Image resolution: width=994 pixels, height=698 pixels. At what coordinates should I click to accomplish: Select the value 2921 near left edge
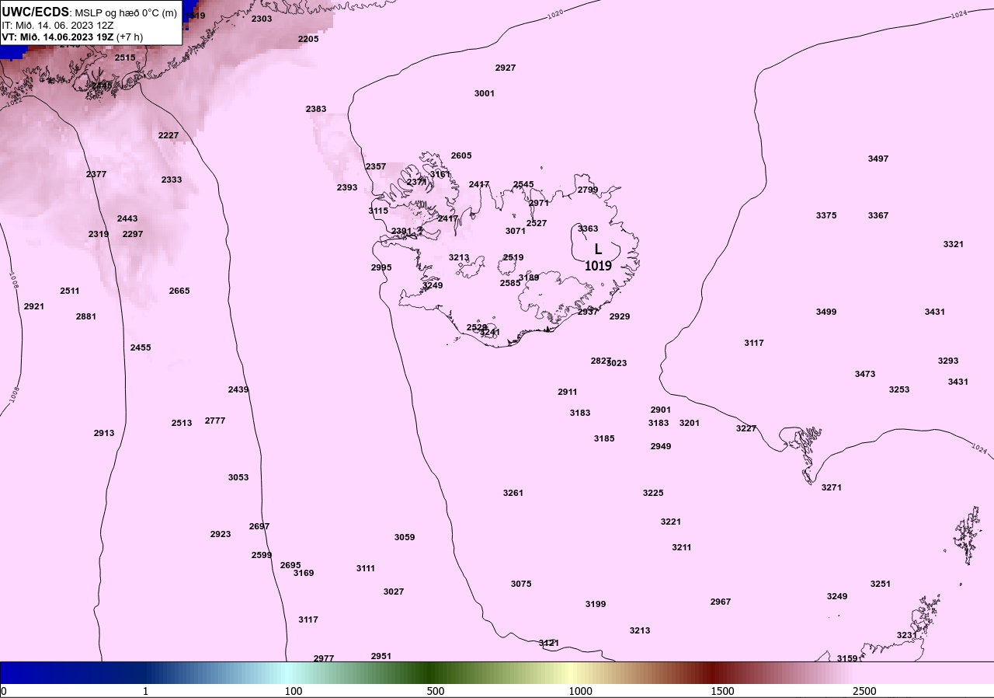(34, 306)
